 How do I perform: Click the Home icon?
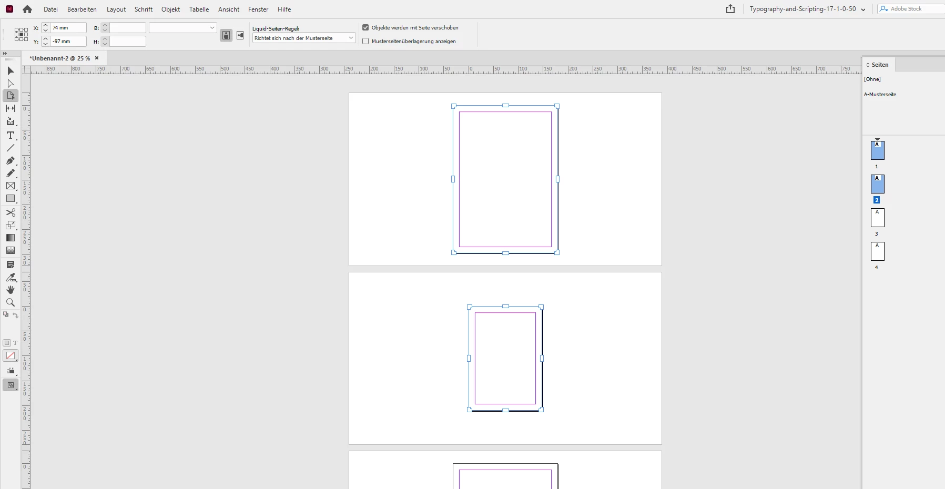pyautogui.click(x=27, y=9)
